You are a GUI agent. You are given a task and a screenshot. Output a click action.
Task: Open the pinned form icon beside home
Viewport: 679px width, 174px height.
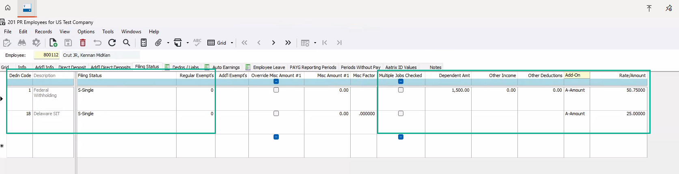tap(27, 8)
